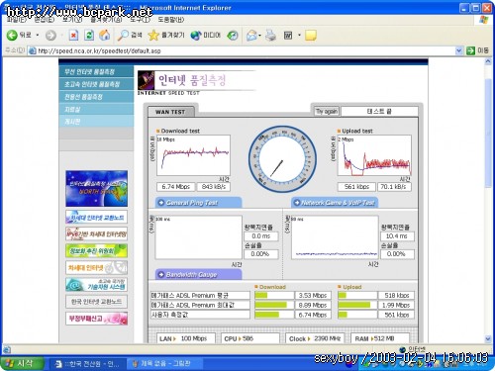Click the address bar URL field
The height and width of the screenshot is (371, 495).
[246, 50]
